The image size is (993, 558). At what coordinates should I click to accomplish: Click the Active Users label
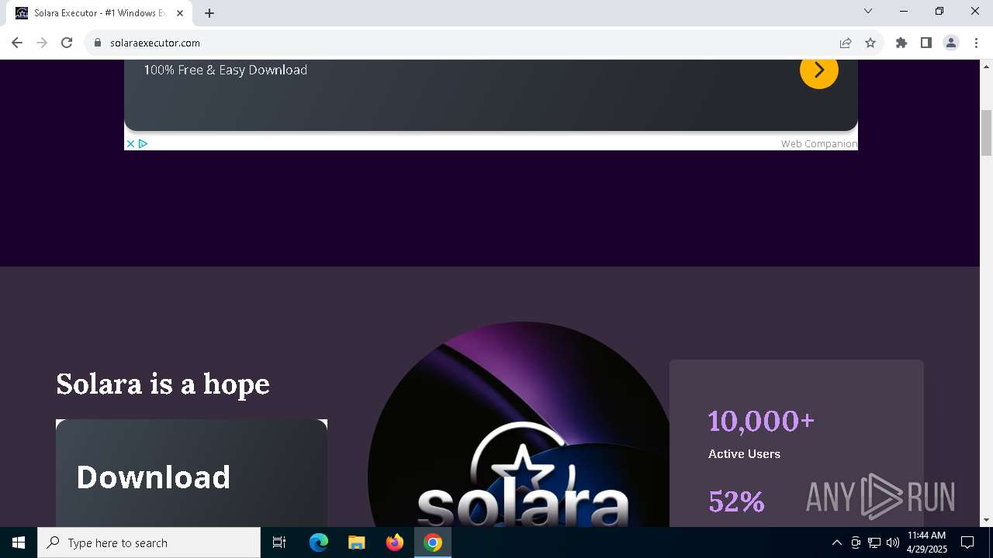[744, 454]
